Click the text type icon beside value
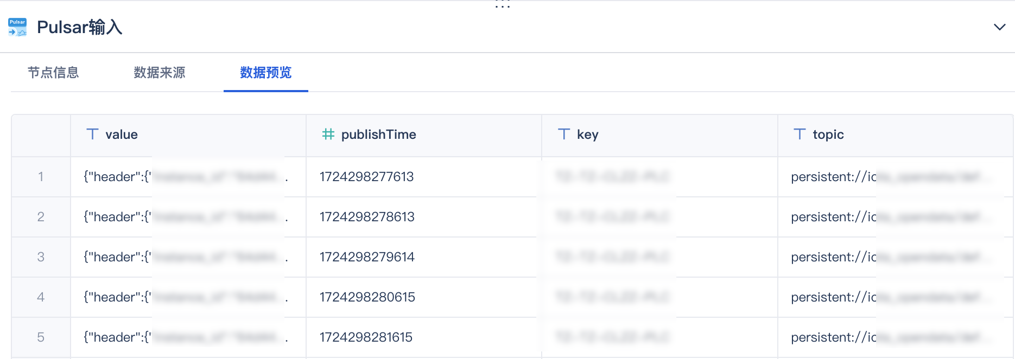Screen dimensions: 1015x359 tap(93, 134)
